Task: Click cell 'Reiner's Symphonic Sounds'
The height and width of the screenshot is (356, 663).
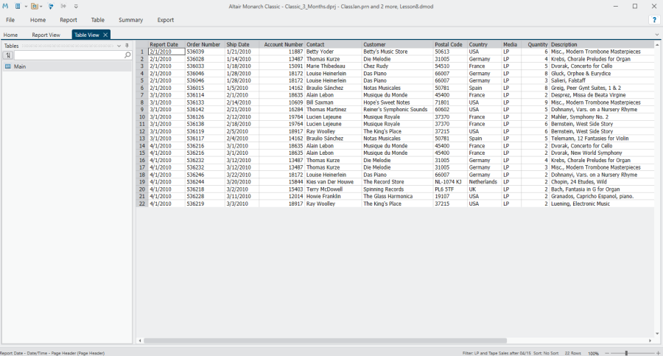Action: [398, 110]
